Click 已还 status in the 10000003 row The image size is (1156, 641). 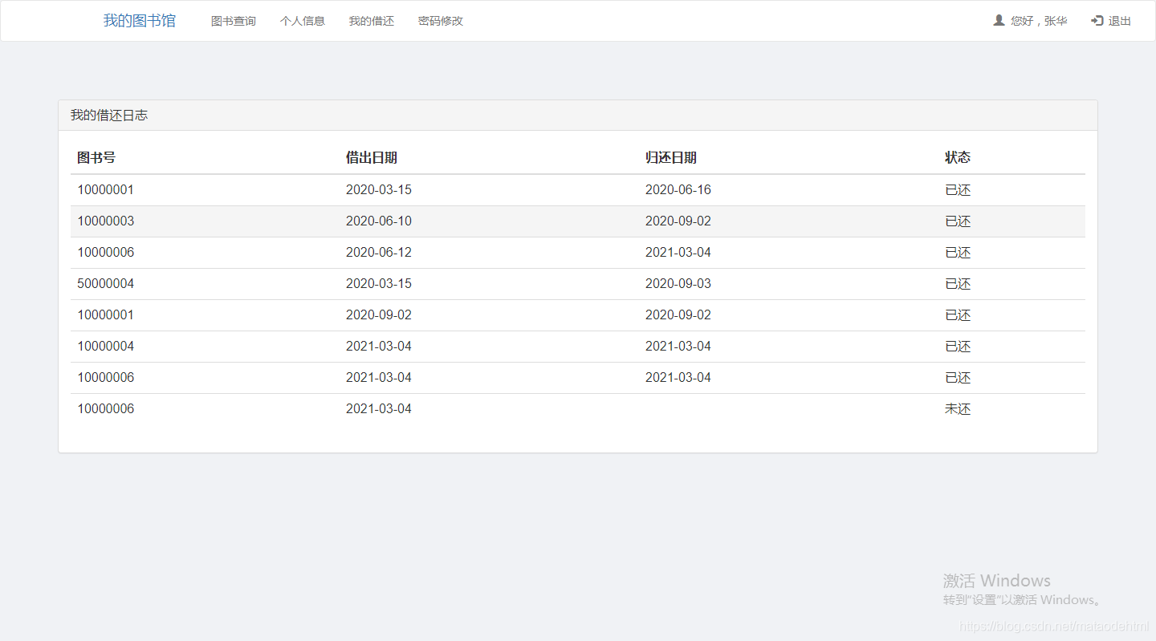pyautogui.click(x=958, y=221)
